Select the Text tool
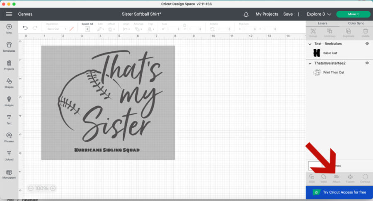 [x=9, y=119]
